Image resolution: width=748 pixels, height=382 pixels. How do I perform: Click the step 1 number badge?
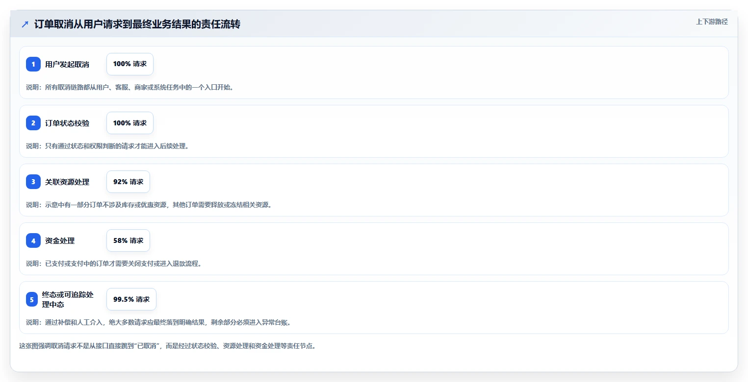point(33,64)
